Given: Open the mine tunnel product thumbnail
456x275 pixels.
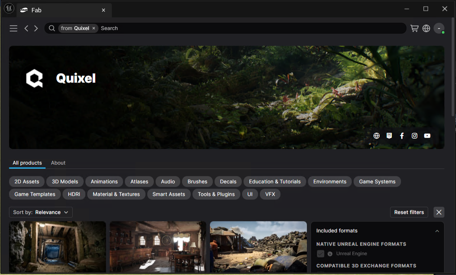Looking at the screenshot, I should [58, 247].
